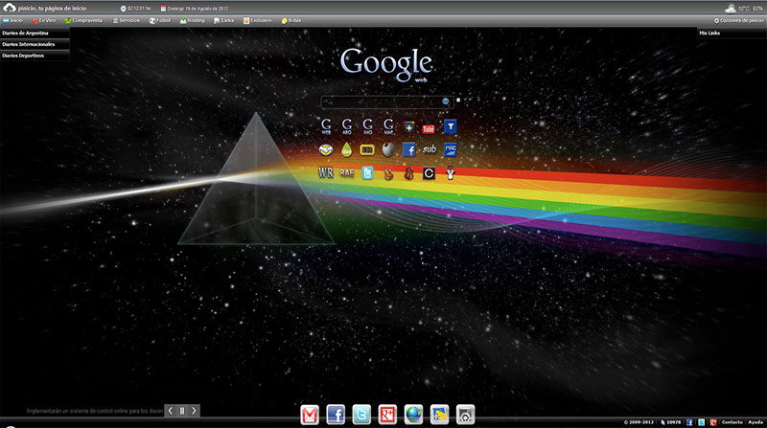
Task: Pause the news ticker
Action: click(x=182, y=411)
